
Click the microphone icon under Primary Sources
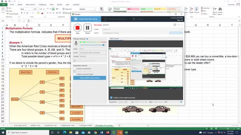tap(76, 43)
